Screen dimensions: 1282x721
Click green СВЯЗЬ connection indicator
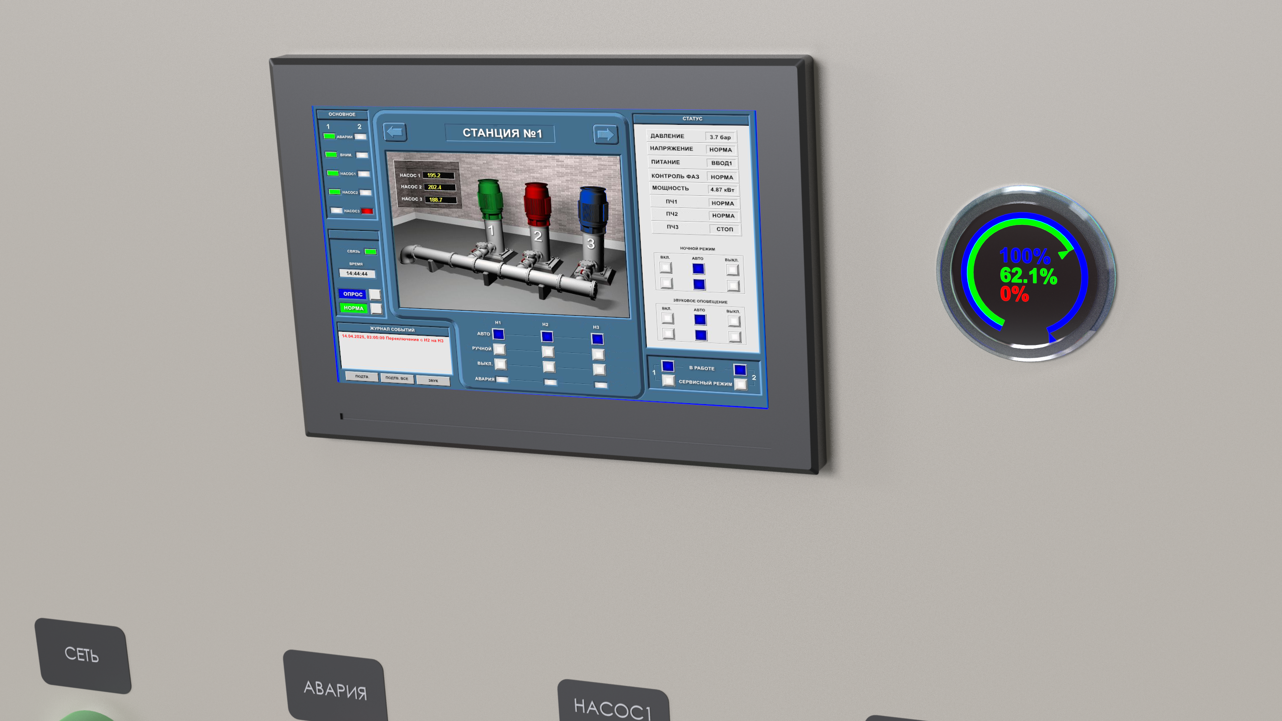coord(370,251)
